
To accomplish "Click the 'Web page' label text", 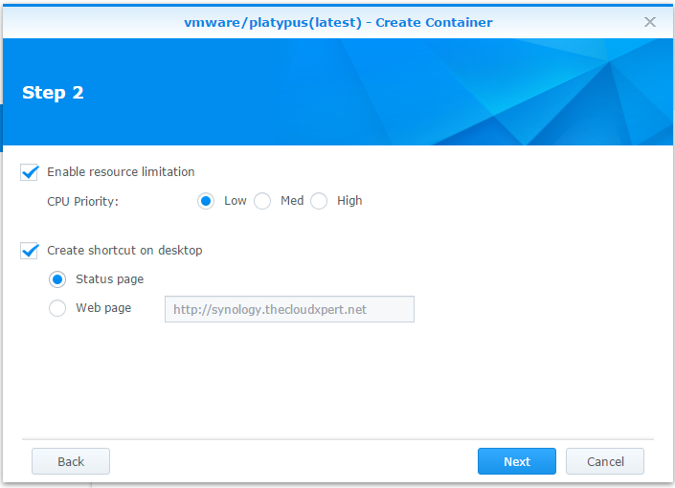I will click(x=103, y=308).
